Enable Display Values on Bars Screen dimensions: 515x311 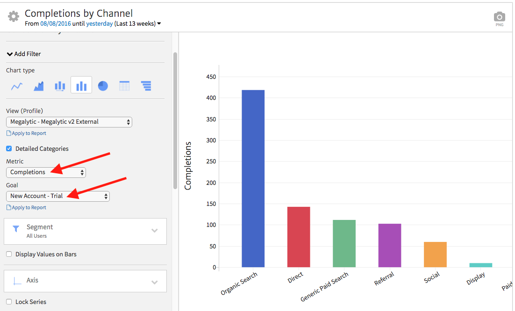pyautogui.click(x=9, y=254)
